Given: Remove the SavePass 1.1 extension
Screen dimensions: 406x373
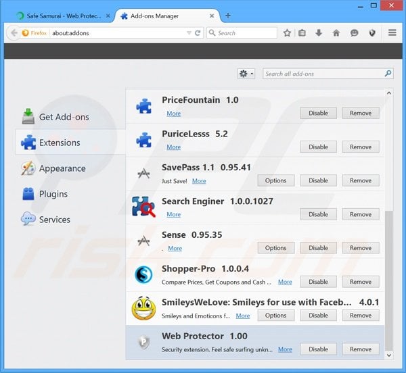Looking at the screenshot, I should coord(361,180).
